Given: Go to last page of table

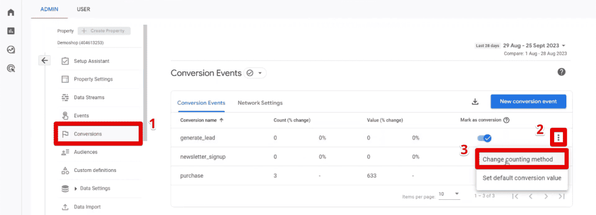Looking at the screenshot, I should click(x=562, y=196).
